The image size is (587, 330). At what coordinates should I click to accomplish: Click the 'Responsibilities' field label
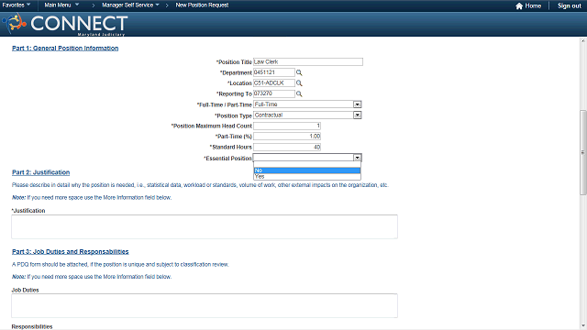[32, 326]
